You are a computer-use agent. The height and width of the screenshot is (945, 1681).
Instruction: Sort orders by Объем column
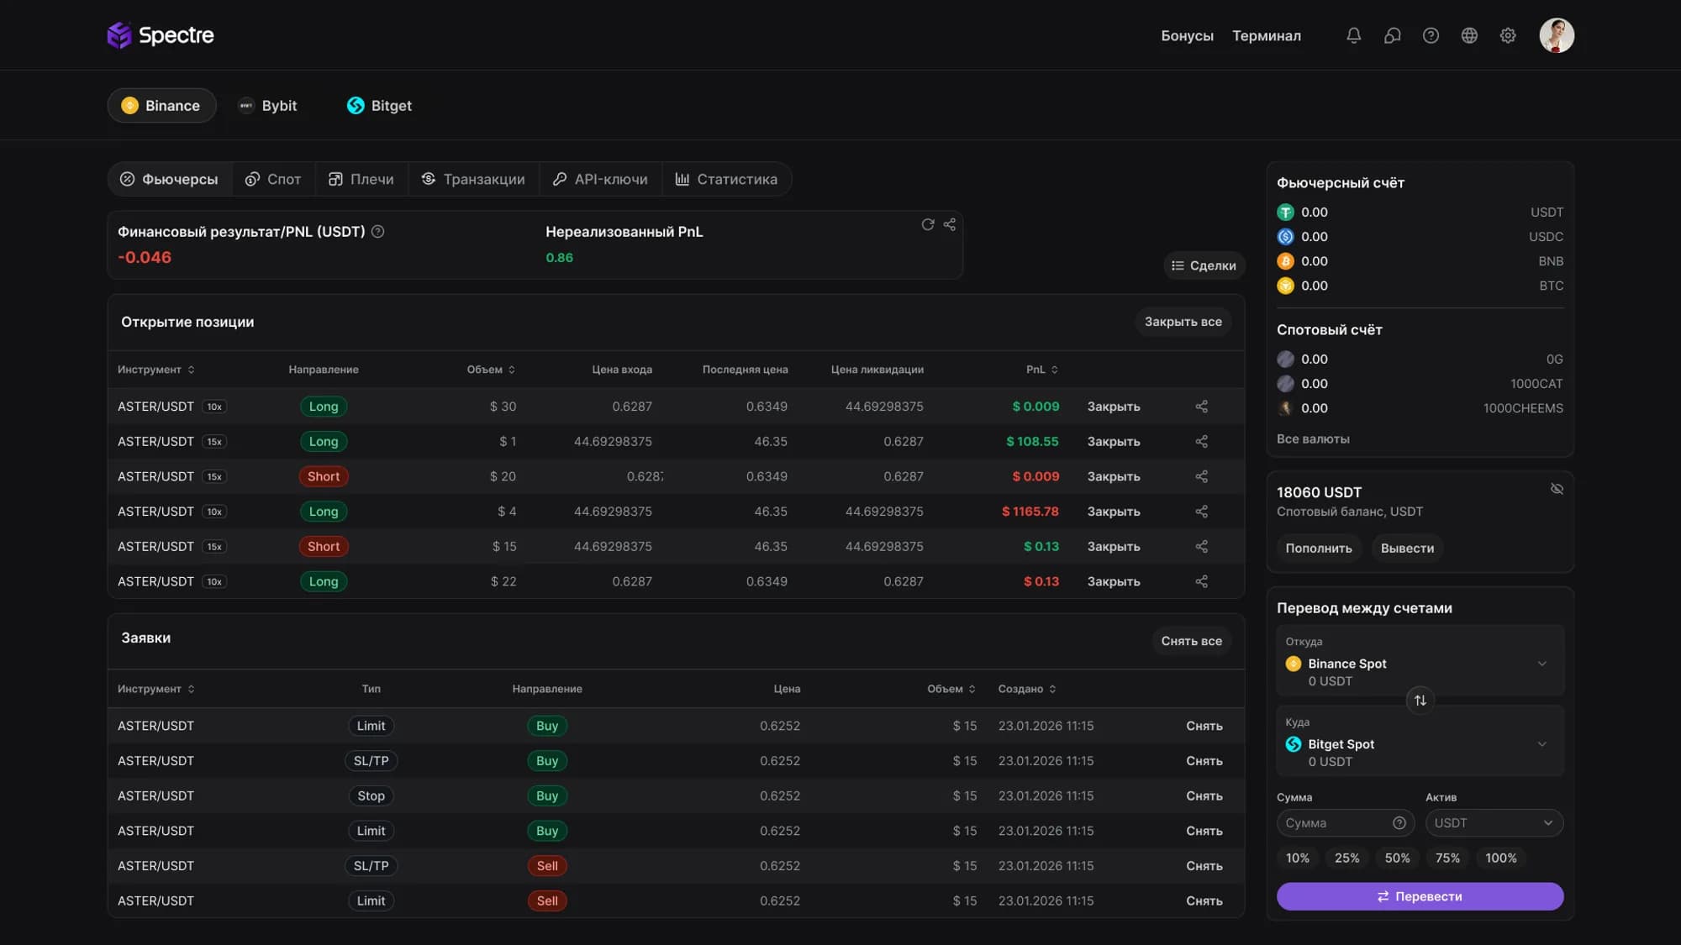[x=951, y=689]
